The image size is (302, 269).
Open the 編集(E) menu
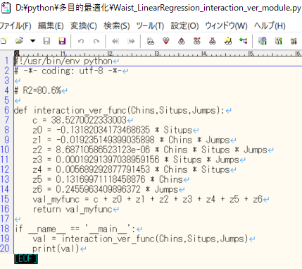(51, 25)
